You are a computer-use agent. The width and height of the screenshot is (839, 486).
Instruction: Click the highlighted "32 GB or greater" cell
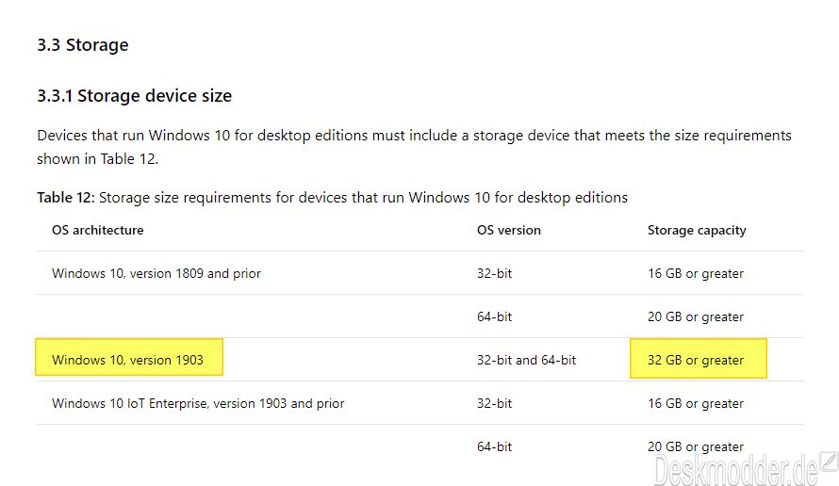coord(697,360)
